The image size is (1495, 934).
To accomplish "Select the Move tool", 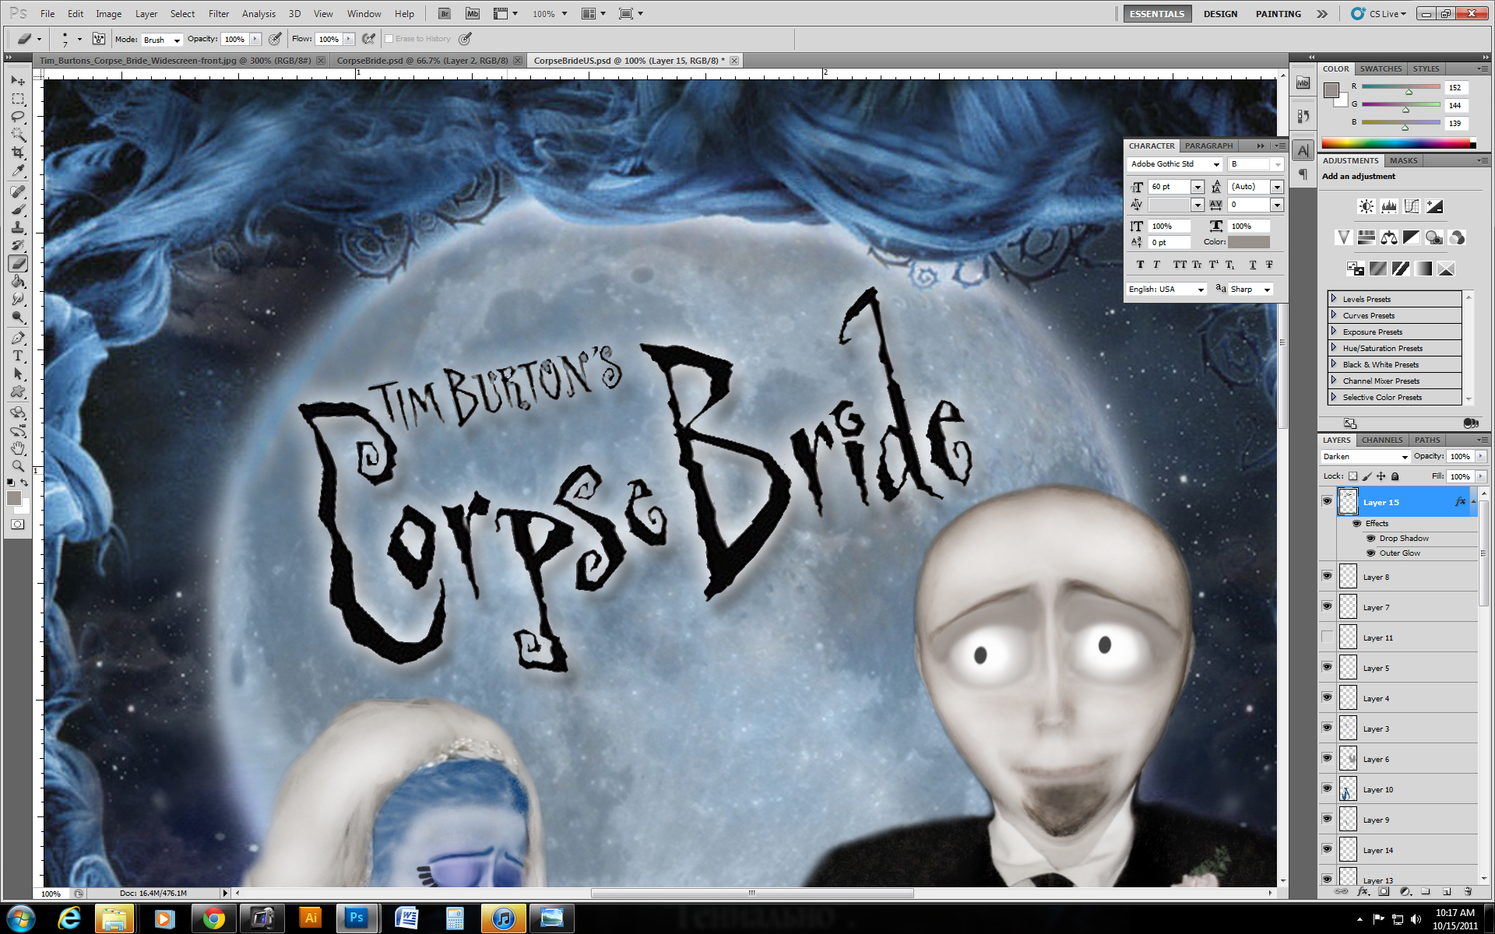I will (x=18, y=81).
